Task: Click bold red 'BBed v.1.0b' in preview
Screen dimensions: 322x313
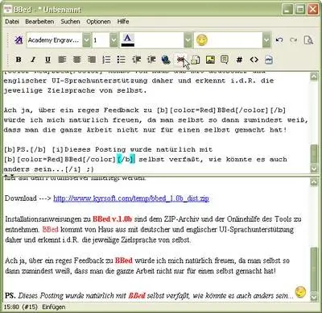Action: coord(112,219)
